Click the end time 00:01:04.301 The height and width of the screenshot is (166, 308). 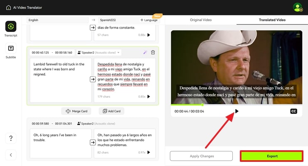64,124
